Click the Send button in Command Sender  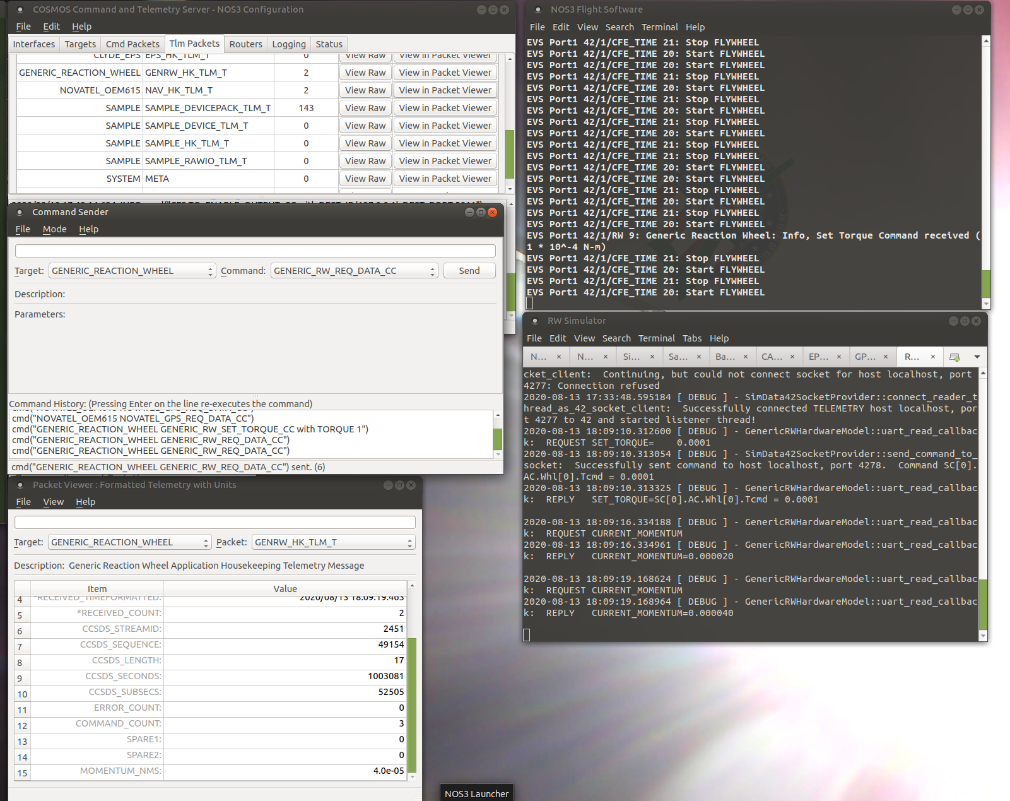469,270
